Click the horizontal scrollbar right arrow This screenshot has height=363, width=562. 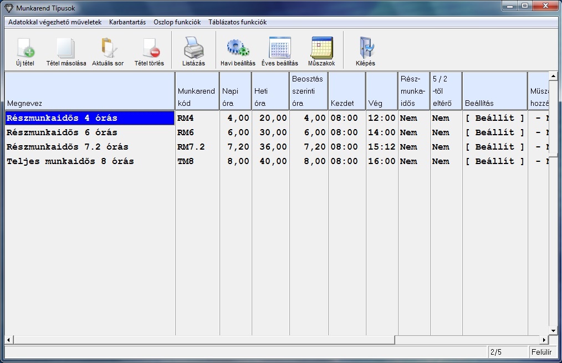coord(544,340)
